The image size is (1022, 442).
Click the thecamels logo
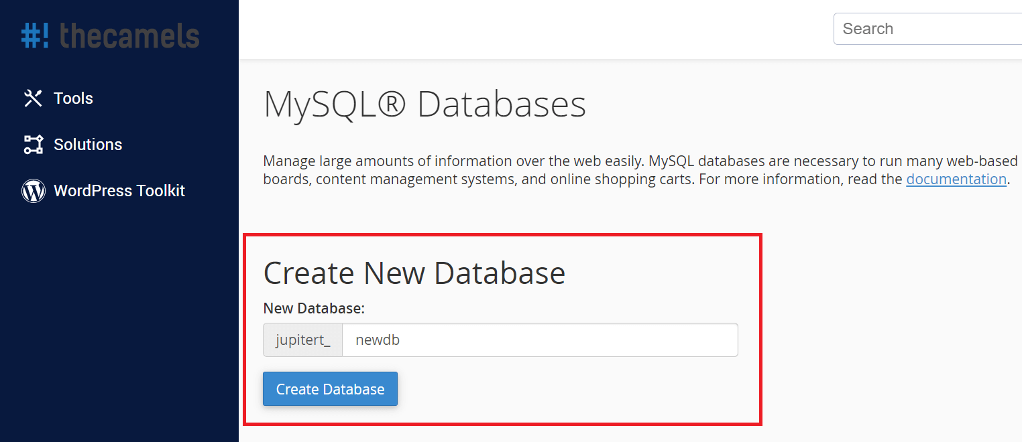[x=110, y=35]
